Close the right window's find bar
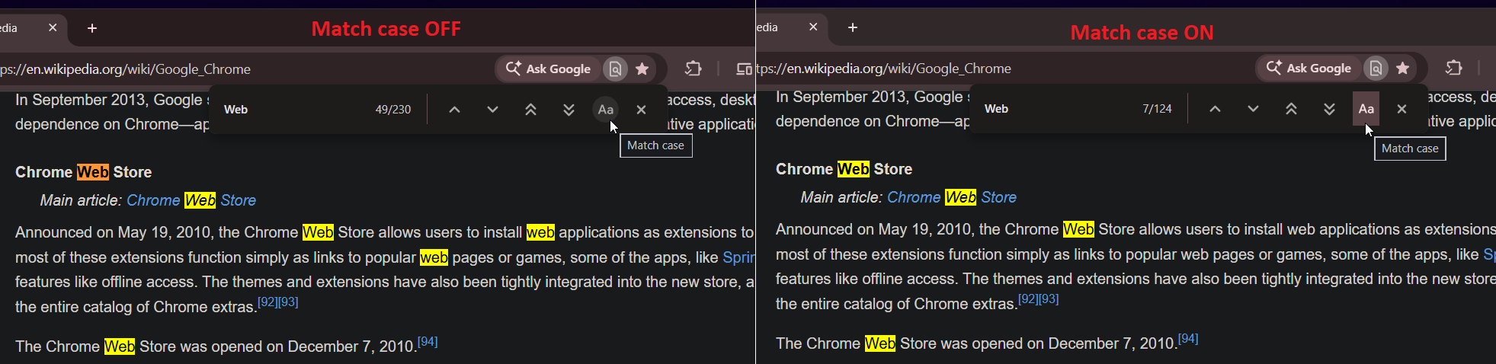This screenshot has height=364, width=1496. (x=1401, y=109)
